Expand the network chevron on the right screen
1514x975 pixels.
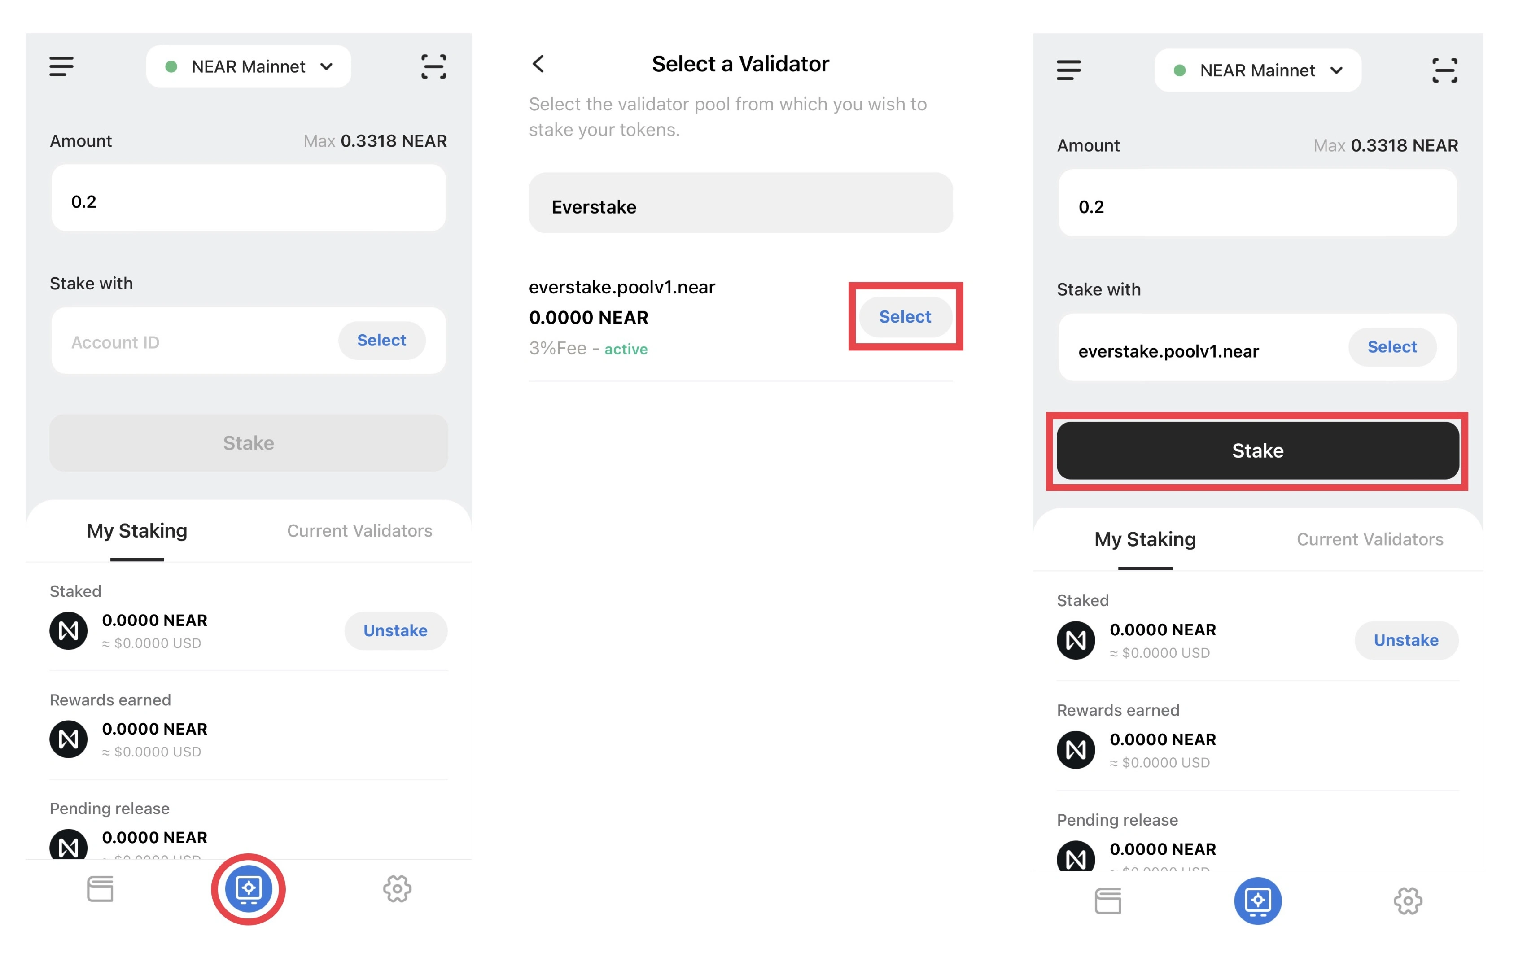click(1337, 70)
